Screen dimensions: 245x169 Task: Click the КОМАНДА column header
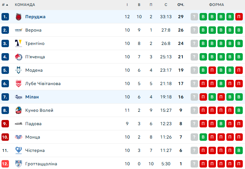click(x=25, y=4)
